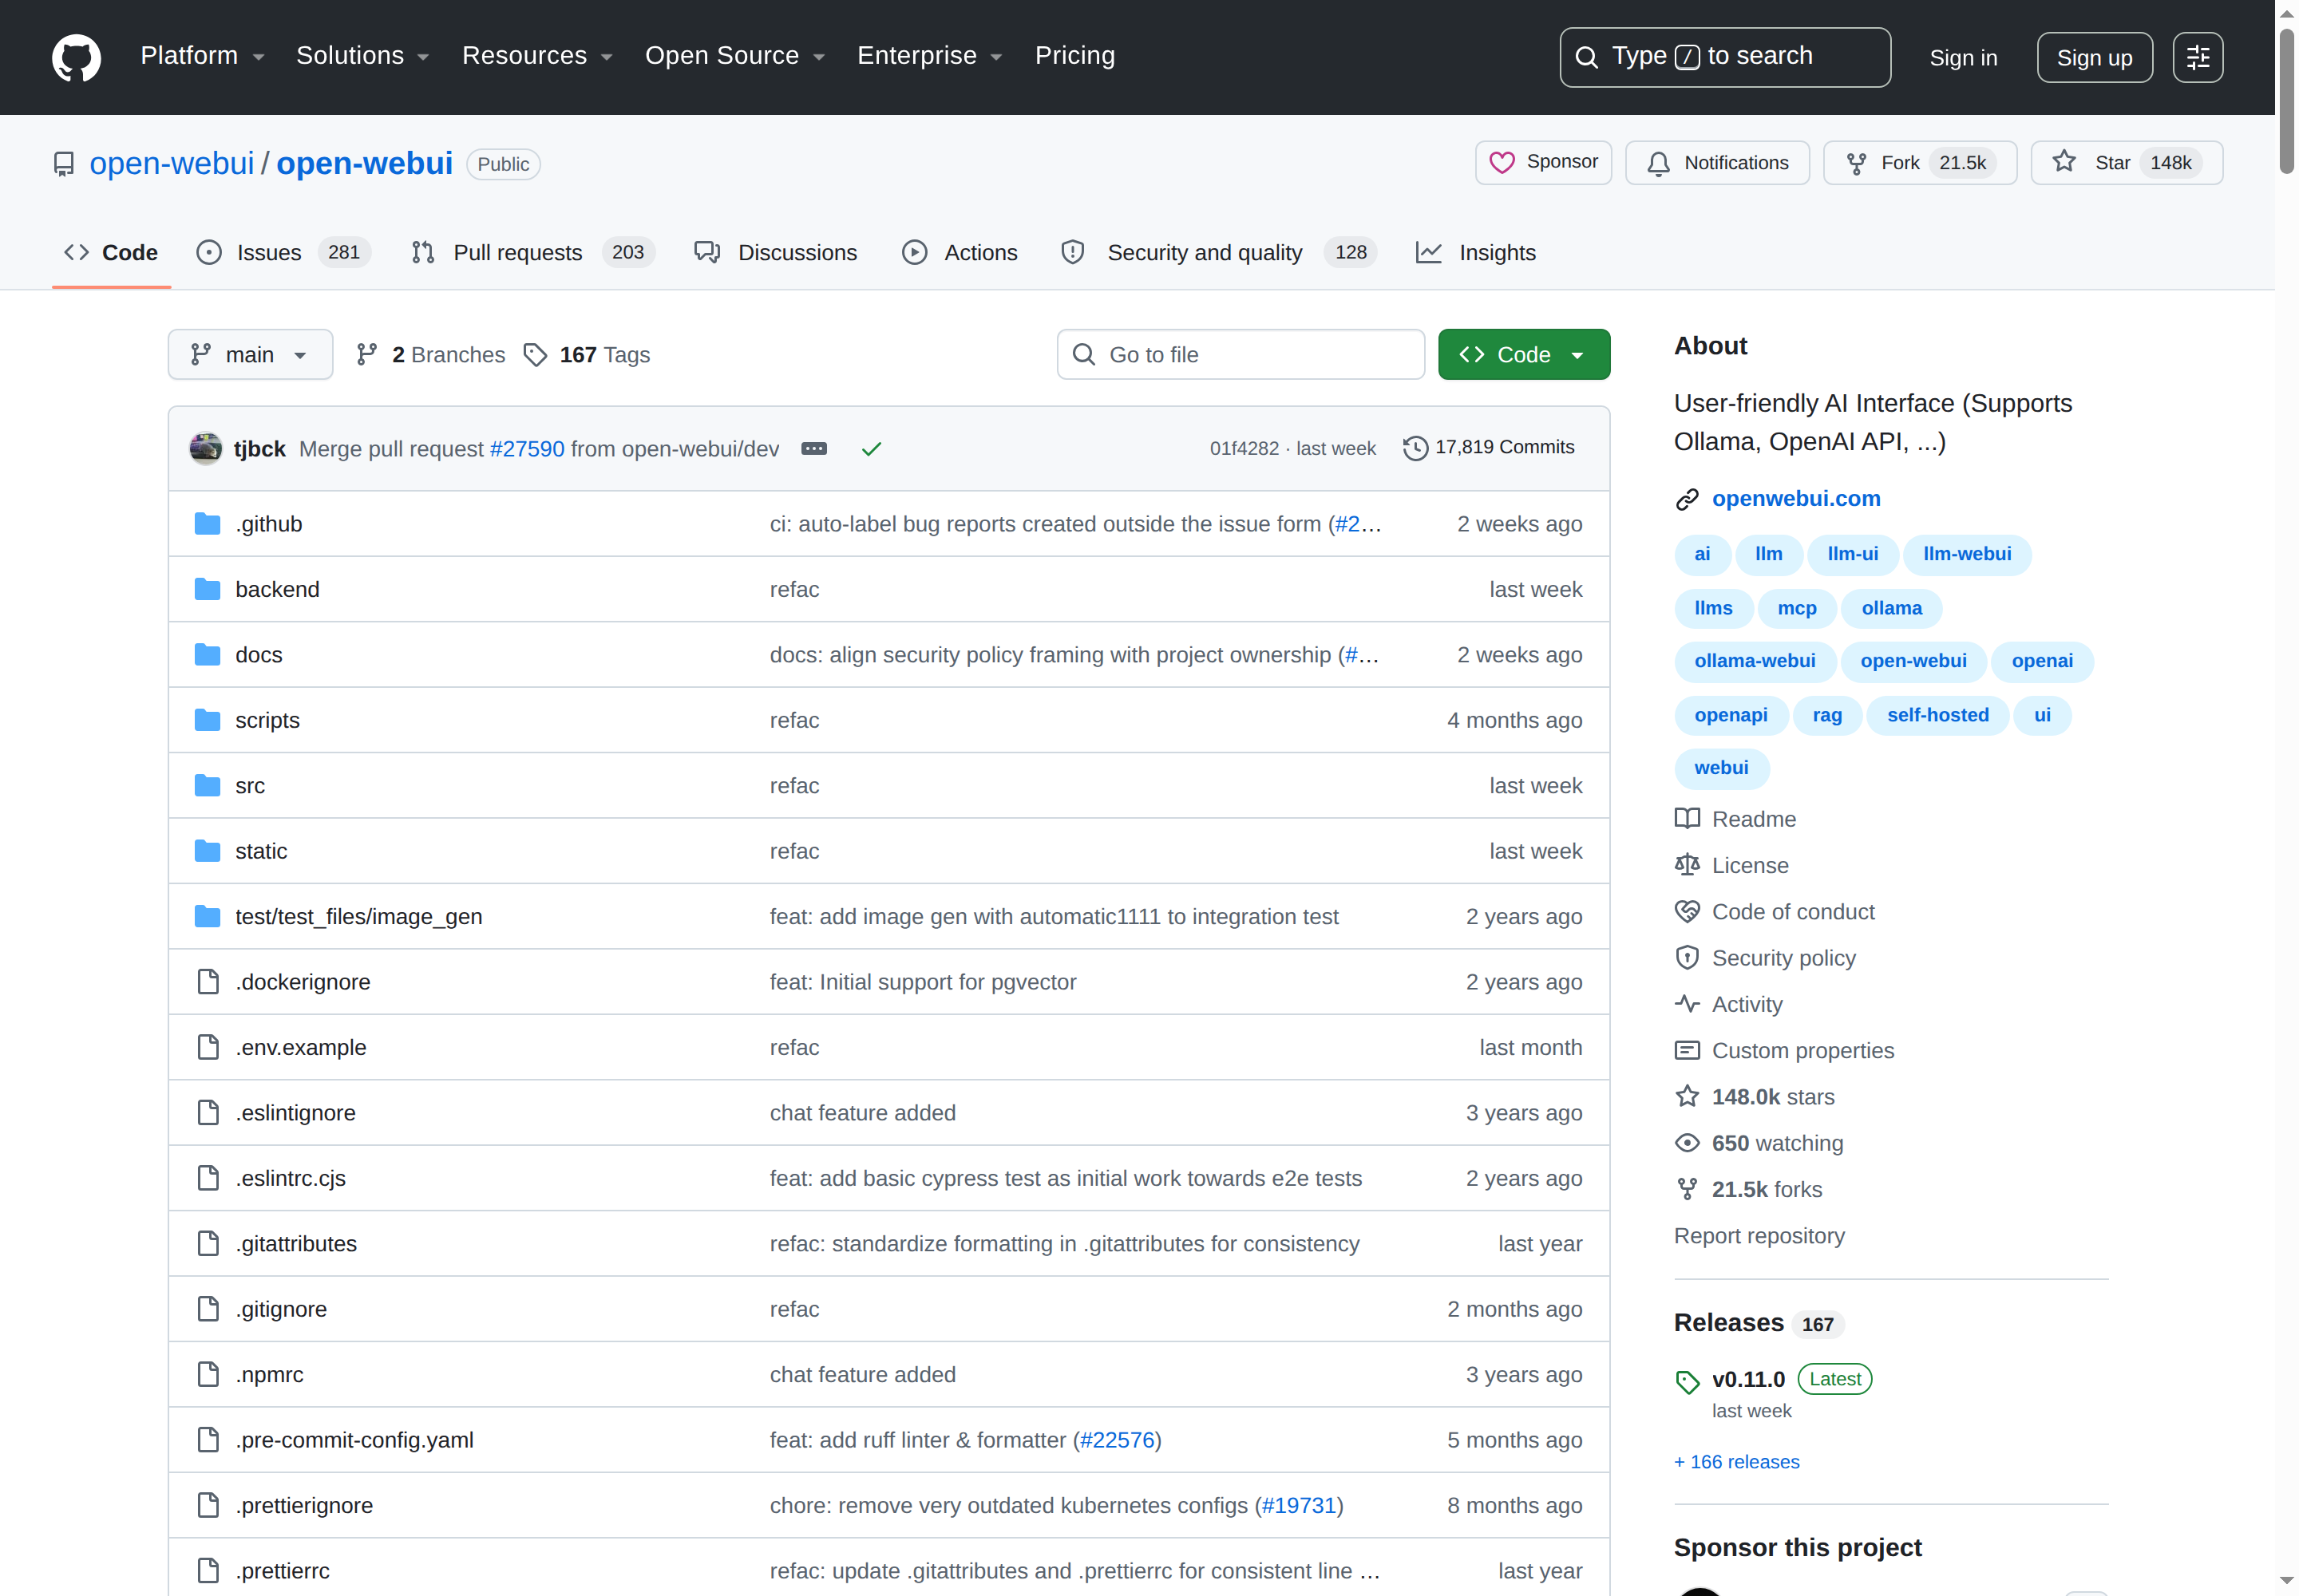This screenshot has width=2299, height=1596.
Task: Click Report repository link
Action: 1759,1236
